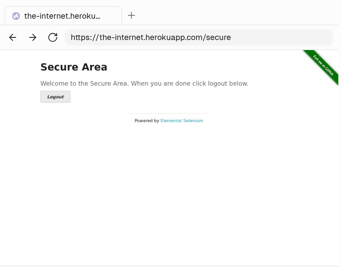Screen dimensions: 341x267
Task: Click the Fork me on GitHub ribbon
Action: [x=323, y=65]
